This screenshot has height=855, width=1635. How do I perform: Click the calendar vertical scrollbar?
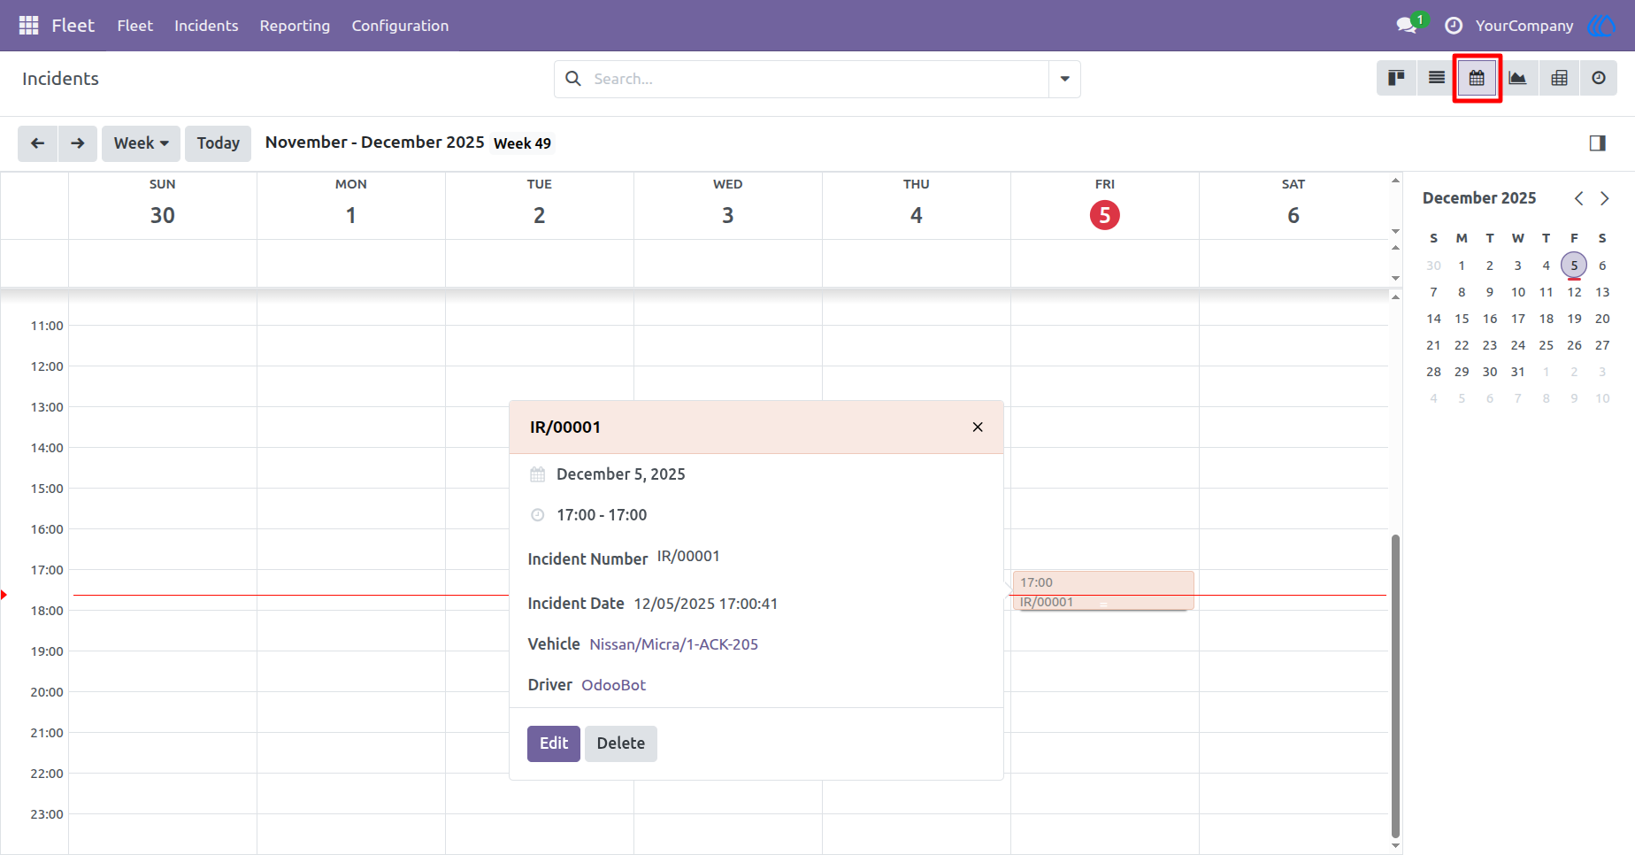coord(1395,686)
